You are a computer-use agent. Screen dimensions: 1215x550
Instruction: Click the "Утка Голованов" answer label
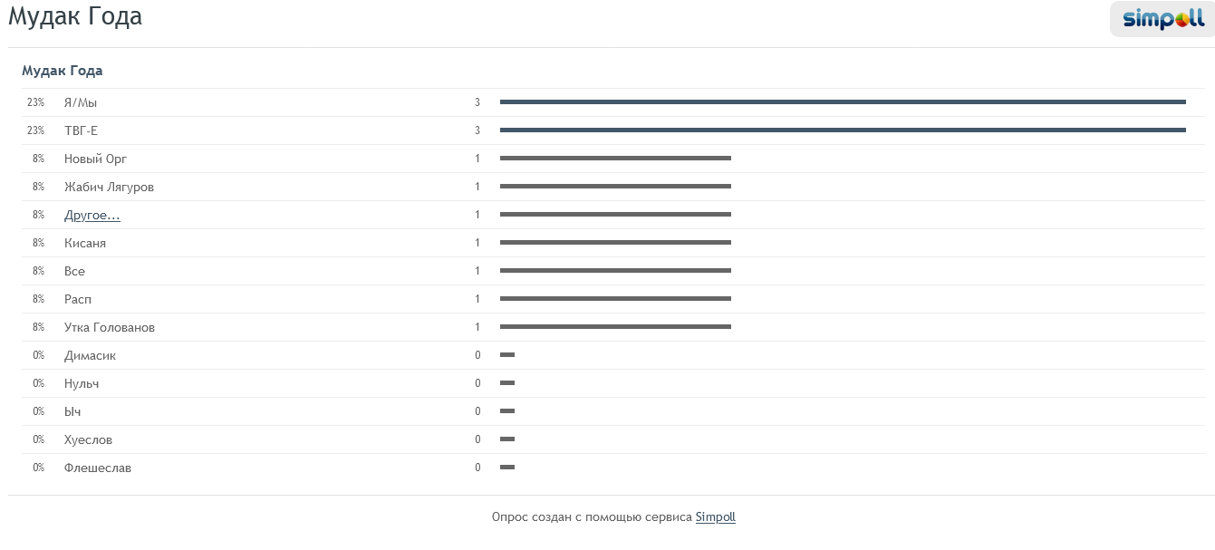click(110, 328)
